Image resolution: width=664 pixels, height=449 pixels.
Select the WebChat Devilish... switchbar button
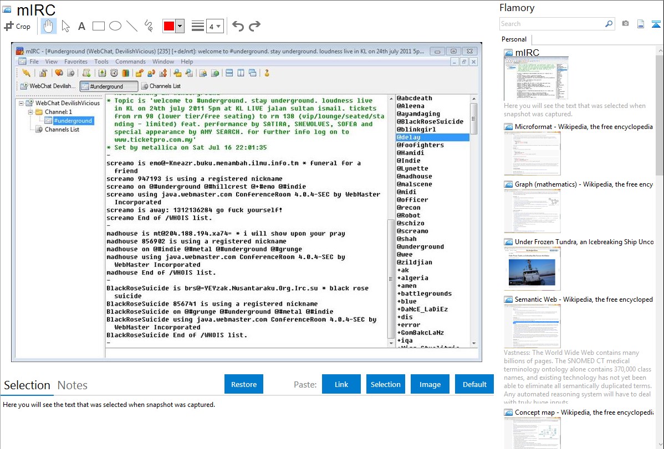coord(48,86)
